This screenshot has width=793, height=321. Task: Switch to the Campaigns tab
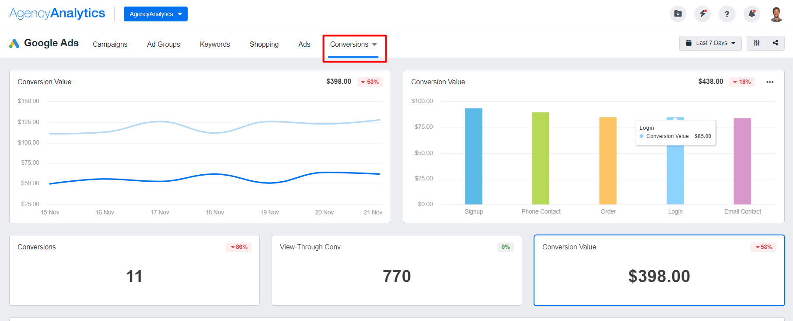pos(110,45)
